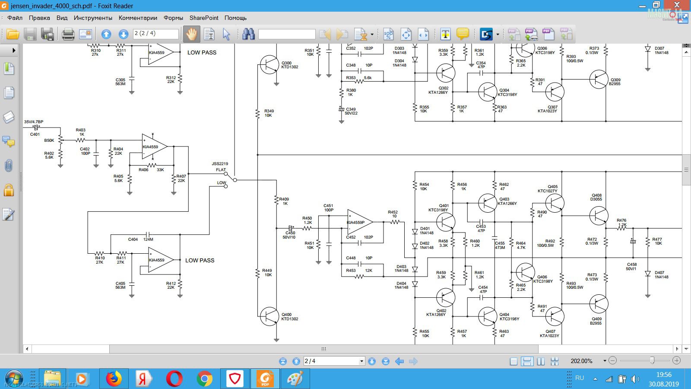Open a file with the folder icon

[x=13, y=34]
